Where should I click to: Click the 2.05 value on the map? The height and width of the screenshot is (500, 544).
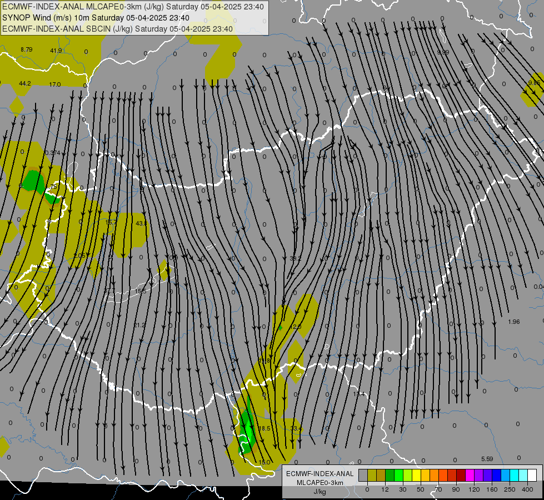click(x=79, y=256)
